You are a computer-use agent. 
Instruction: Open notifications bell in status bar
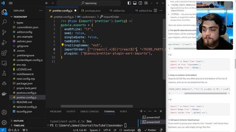pyautogui.click(x=161, y=130)
